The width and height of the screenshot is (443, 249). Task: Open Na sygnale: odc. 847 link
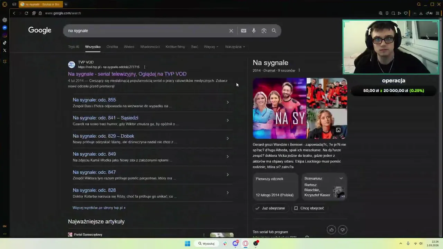click(x=94, y=172)
